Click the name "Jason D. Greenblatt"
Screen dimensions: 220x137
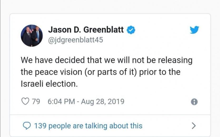click(x=86, y=30)
